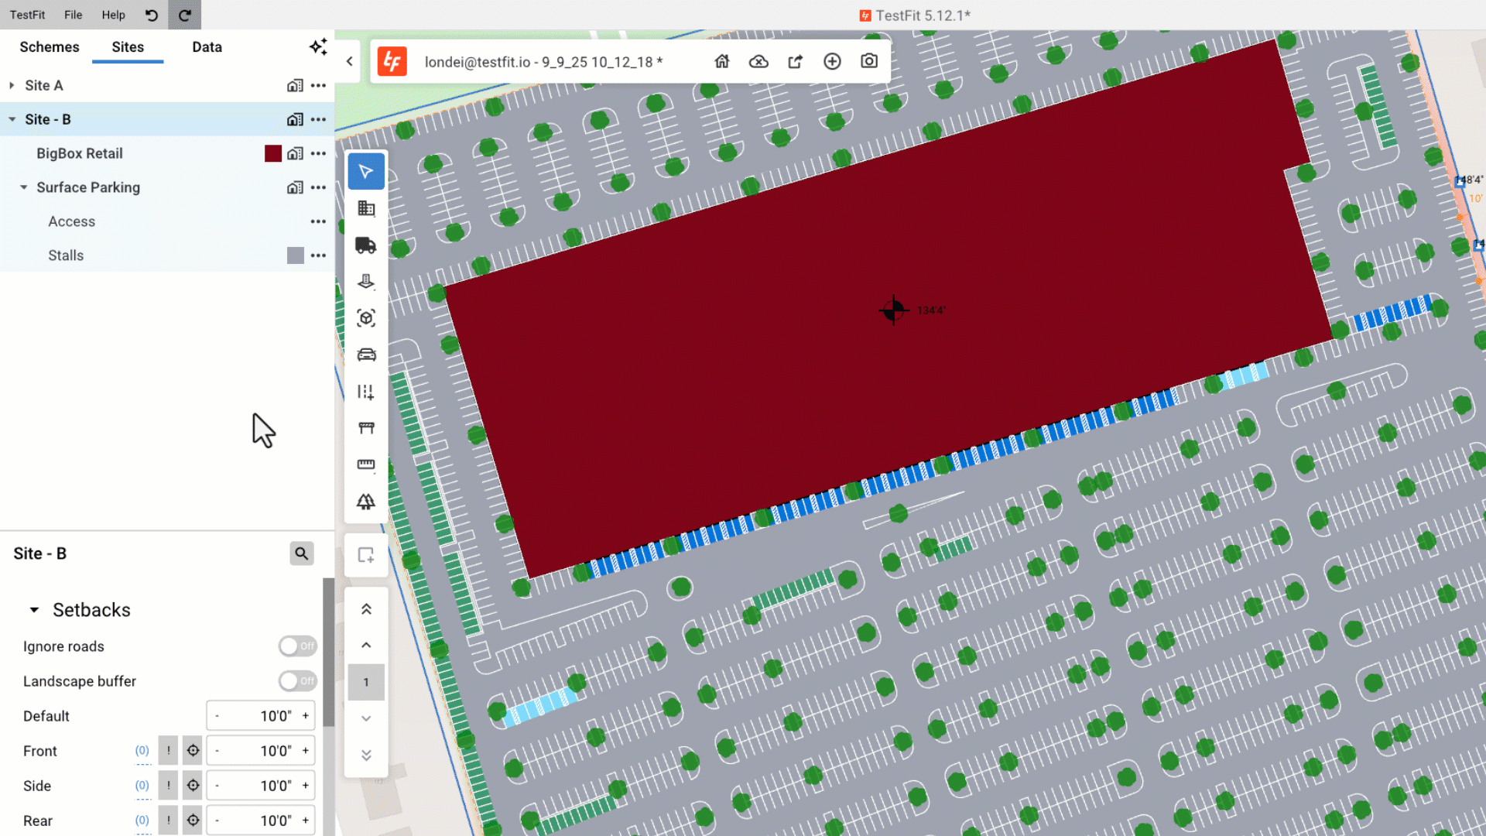Click the trees landscape tool icon
The height and width of the screenshot is (836, 1486).
click(366, 502)
